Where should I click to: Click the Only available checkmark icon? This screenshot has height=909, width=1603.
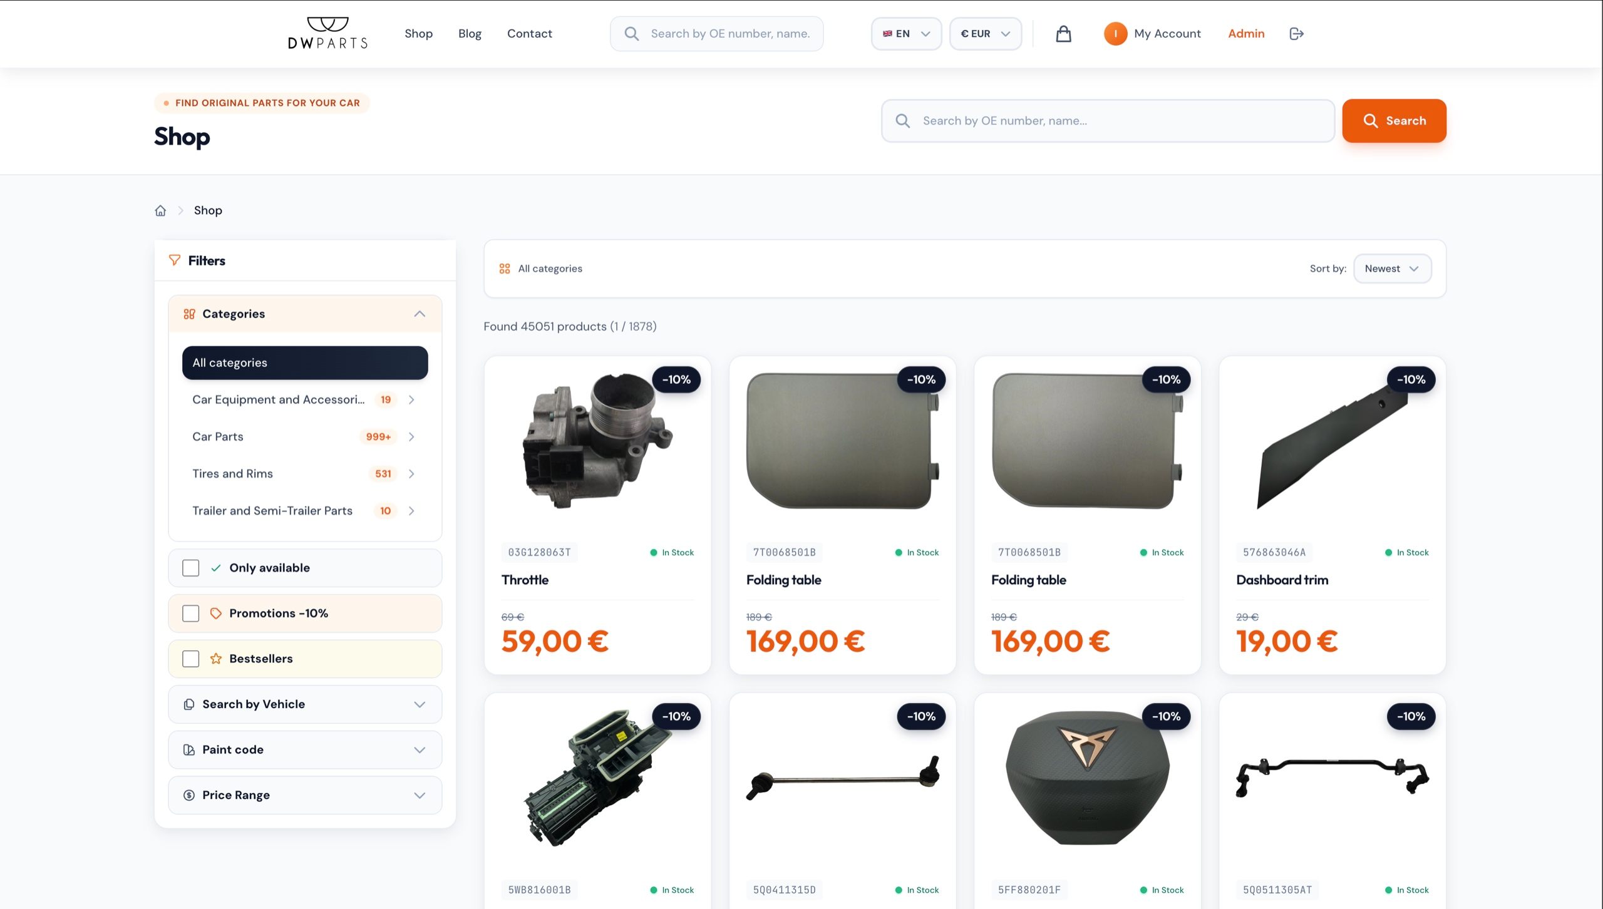pyautogui.click(x=216, y=568)
